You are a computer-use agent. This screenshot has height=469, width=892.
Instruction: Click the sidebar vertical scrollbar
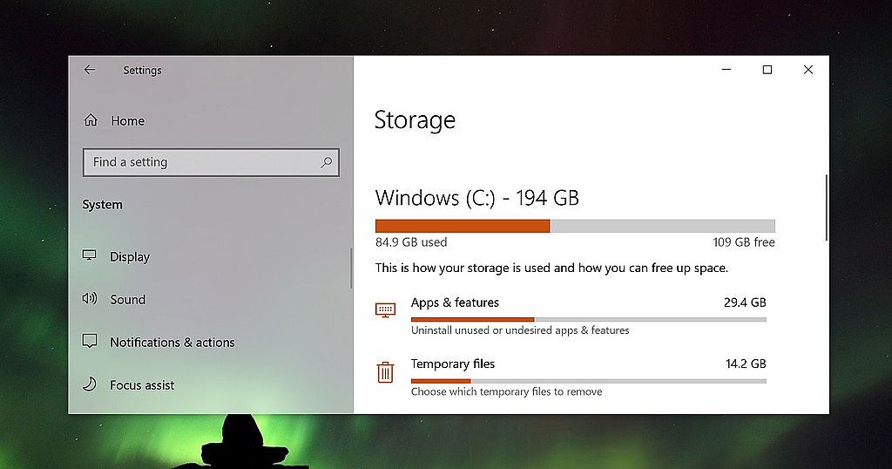(x=351, y=268)
